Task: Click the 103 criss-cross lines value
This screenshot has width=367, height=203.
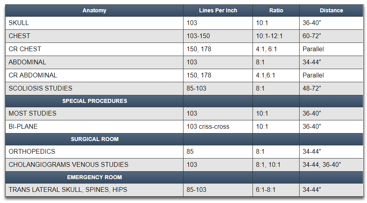Action: coord(208,126)
